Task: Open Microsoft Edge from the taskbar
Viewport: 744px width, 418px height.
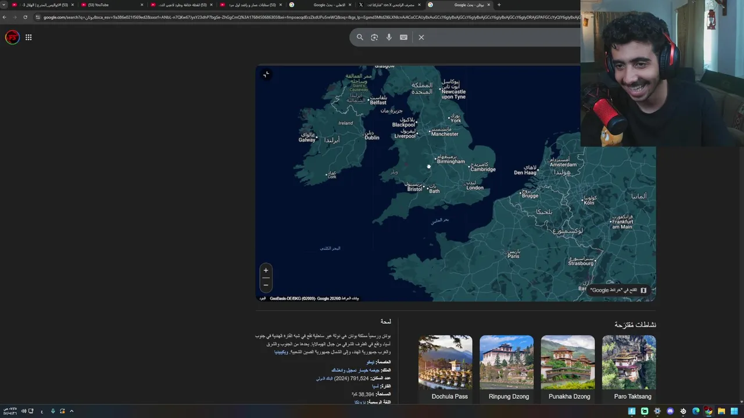Action: (x=696, y=411)
